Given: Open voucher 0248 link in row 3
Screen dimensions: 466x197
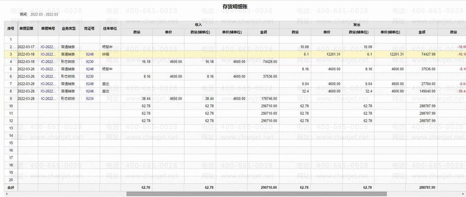Looking at the screenshot, I should tap(90, 54).
